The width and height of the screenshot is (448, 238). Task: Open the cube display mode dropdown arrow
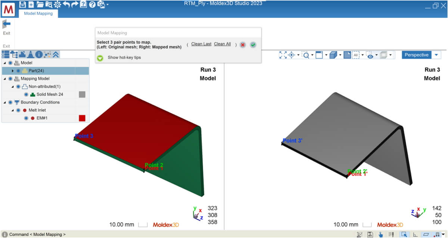[340, 55]
